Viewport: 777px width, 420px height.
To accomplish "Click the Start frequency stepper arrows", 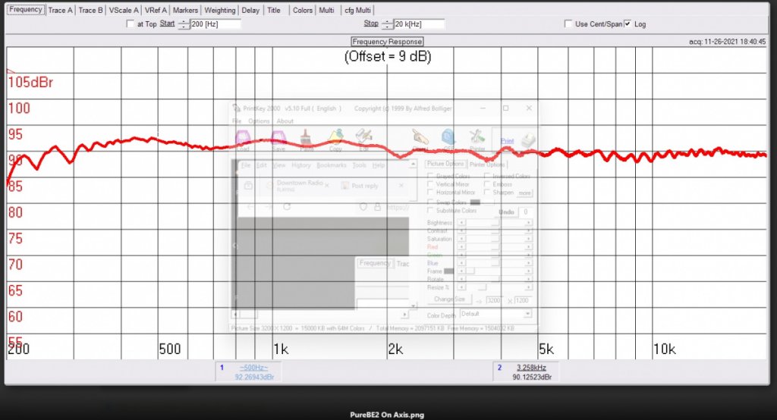I will point(183,24).
